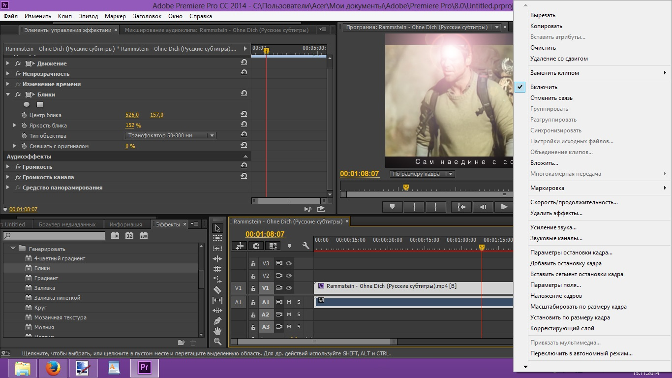Select the Selection arrow tool

(x=217, y=228)
